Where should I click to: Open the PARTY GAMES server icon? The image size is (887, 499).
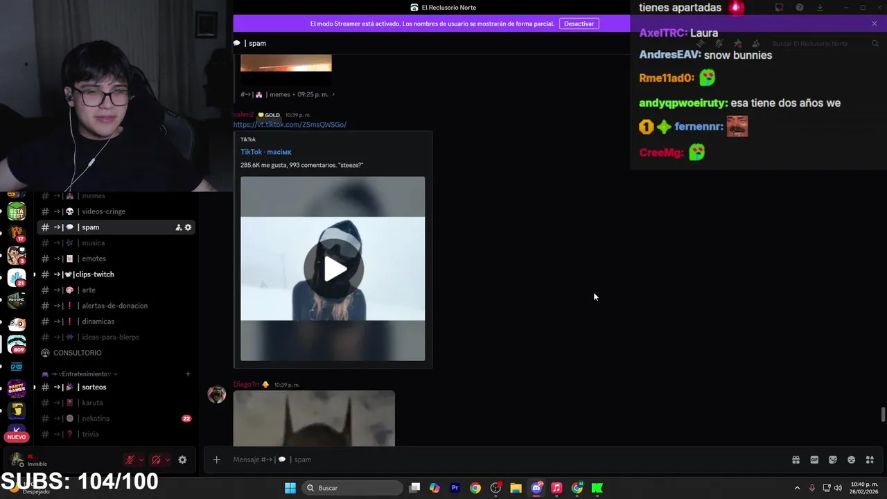pyautogui.click(x=17, y=388)
